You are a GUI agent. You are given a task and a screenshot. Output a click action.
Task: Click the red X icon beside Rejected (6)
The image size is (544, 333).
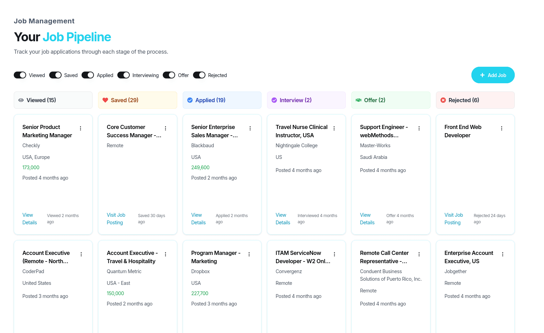pos(443,100)
